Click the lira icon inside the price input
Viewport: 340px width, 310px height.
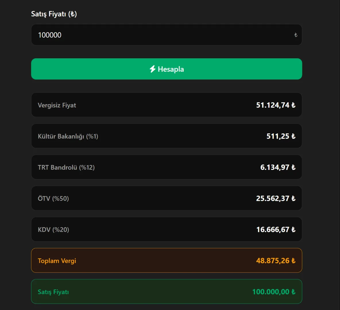[296, 35]
